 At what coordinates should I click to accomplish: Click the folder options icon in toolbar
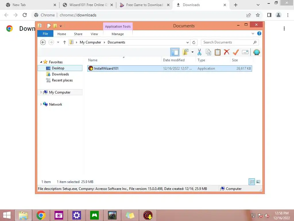pos(185,52)
